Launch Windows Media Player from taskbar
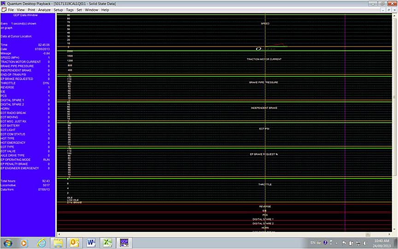This screenshot has width=398, height=249. [x=24, y=243]
